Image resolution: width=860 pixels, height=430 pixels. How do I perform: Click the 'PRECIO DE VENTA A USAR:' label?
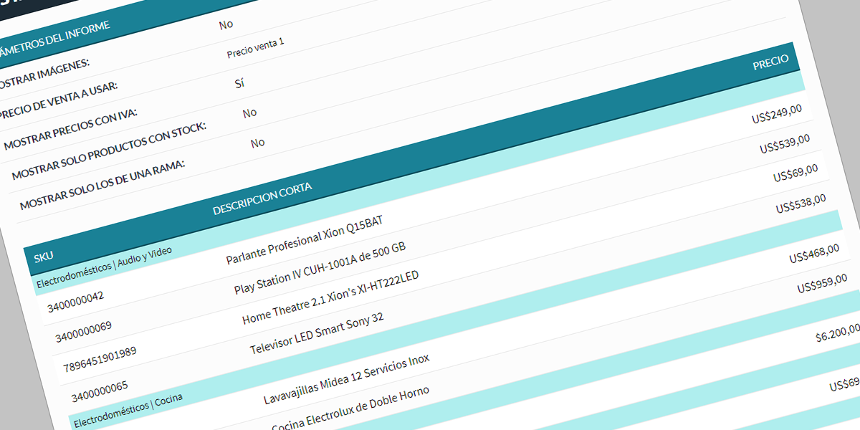[57, 101]
